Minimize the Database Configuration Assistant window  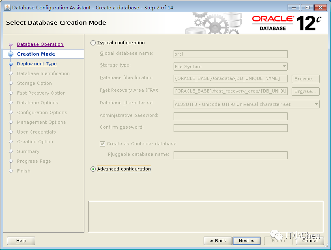(x=294, y=8)
